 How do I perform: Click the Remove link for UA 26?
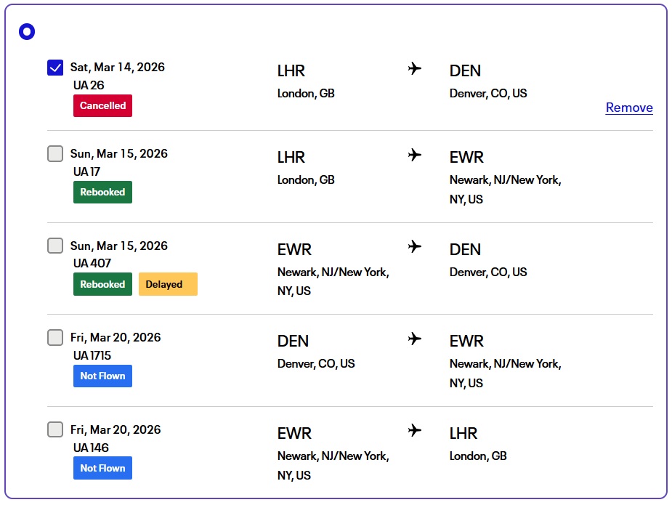(629, 108)
